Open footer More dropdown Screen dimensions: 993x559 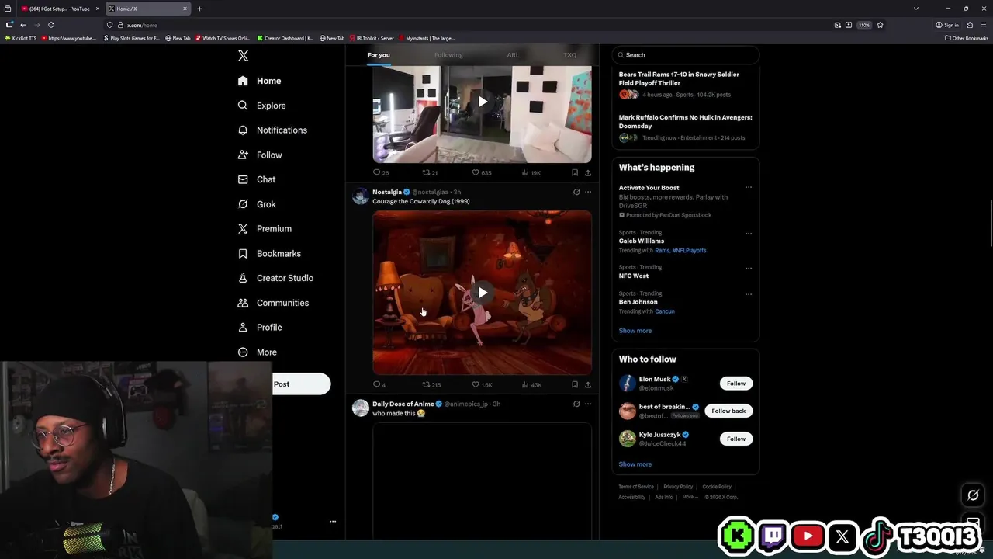pos(690,497)
